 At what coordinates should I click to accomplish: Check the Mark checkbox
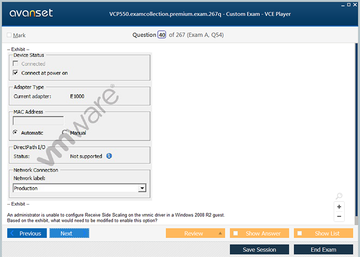click(9, 35)
